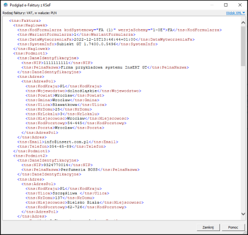This screenshot has width=248, height=235.
Task: Click the KodPocztowy 62-726 line
Action: pos(76,207)
